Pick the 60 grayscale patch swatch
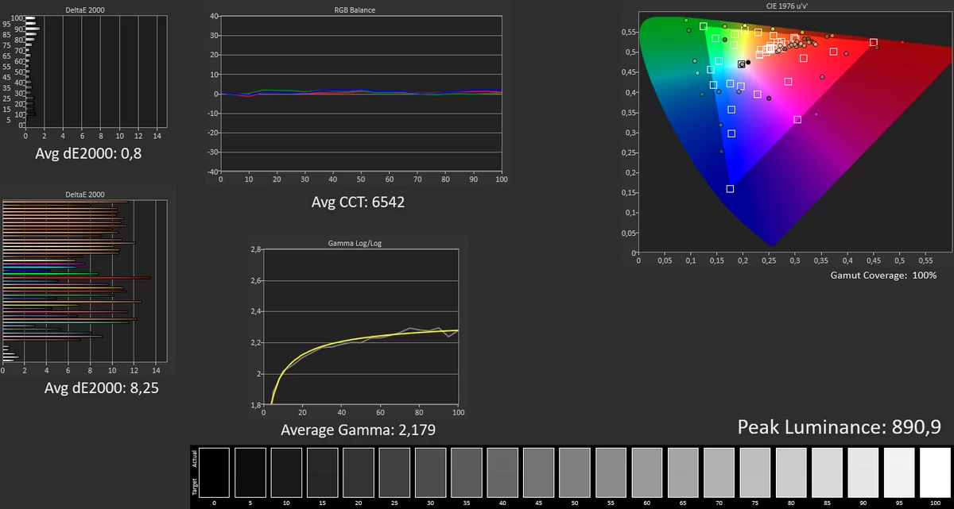This screenshot has height=509, width=954. (646, 472)
